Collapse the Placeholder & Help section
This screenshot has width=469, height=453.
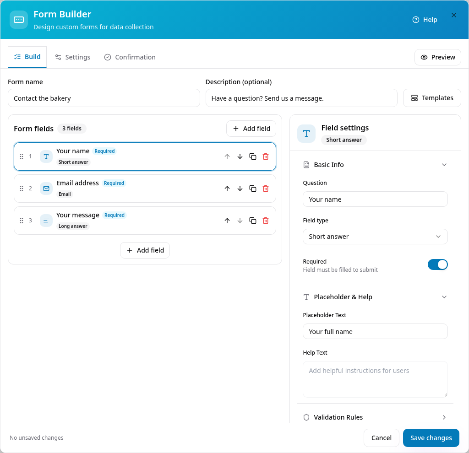[375, 297]
